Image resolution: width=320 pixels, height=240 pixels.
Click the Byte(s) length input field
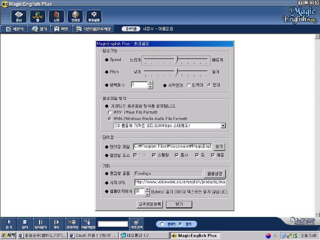pos(140,191)
